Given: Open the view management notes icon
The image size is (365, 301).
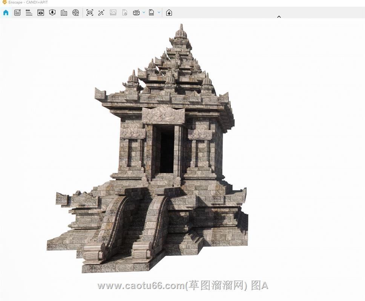Looking at the screenshot, I should pyautogui.click(x=17, y=12).
